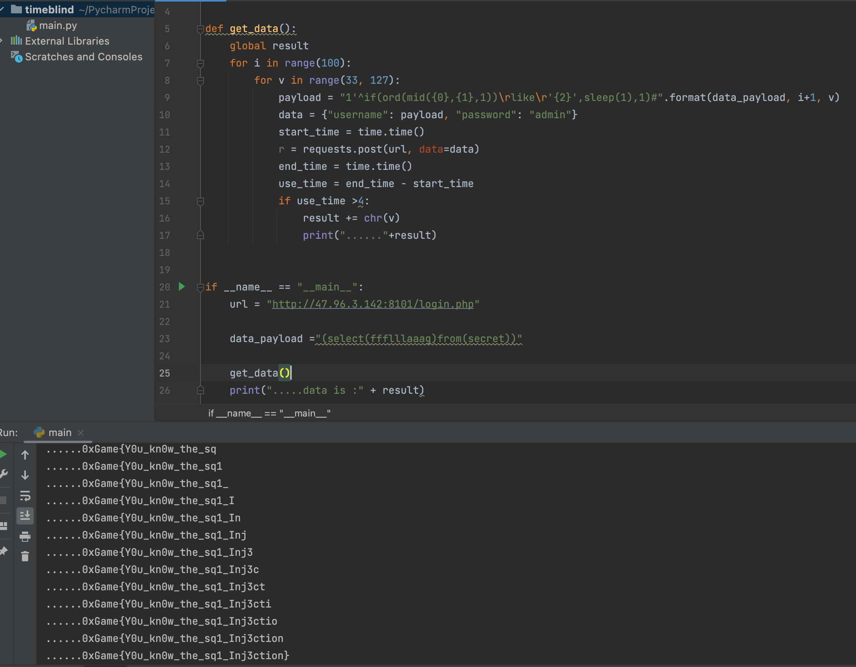Click the fold end marker at line 26

(x=200, y=390)
